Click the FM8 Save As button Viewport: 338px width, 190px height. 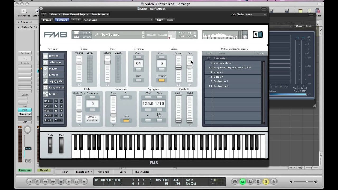tap(87, 37)
